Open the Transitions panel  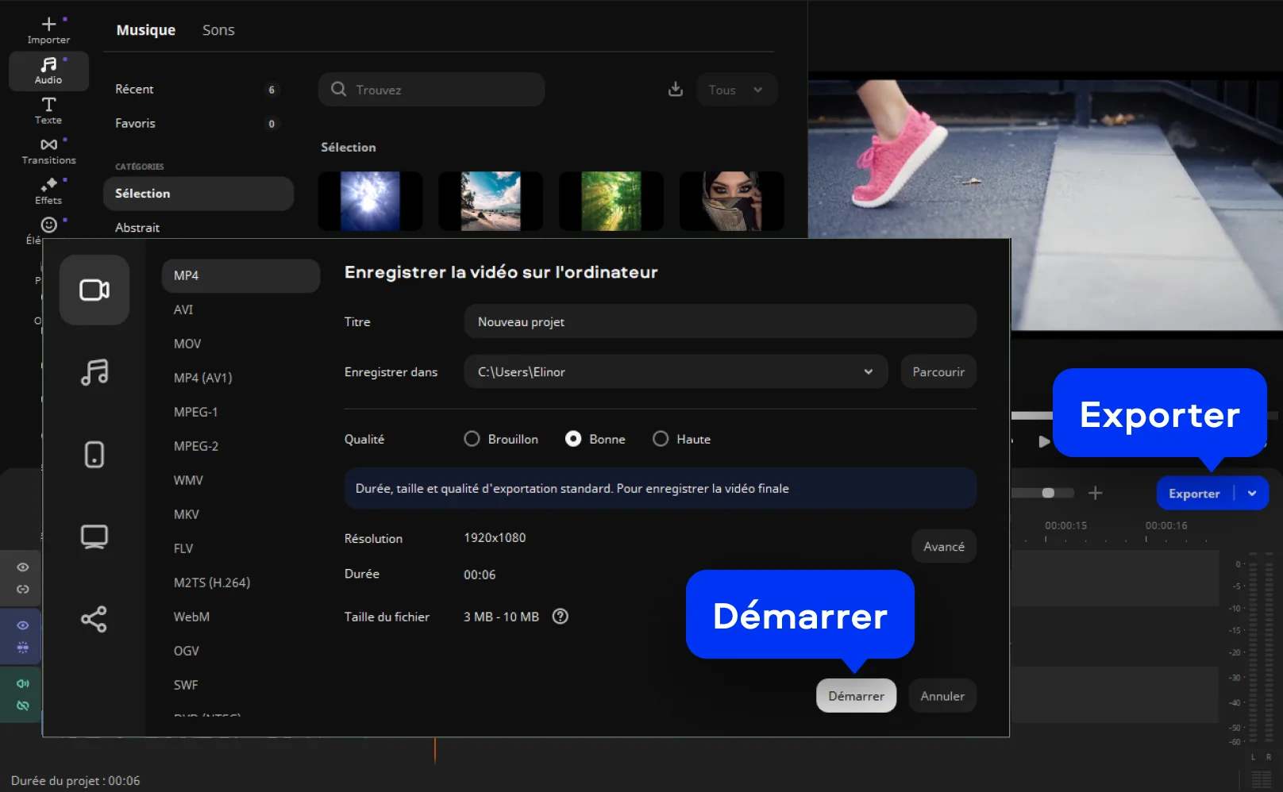click(x=48, y=151)
